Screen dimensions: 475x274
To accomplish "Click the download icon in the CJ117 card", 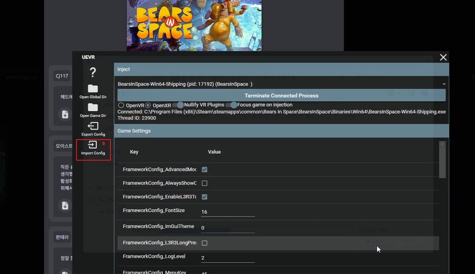I will pos(65,114).
